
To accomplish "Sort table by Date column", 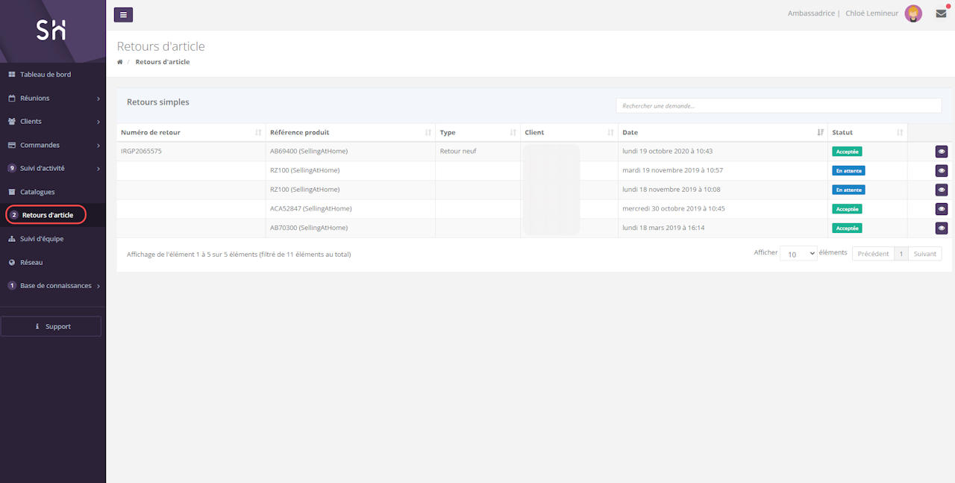I will pos(722,133).
